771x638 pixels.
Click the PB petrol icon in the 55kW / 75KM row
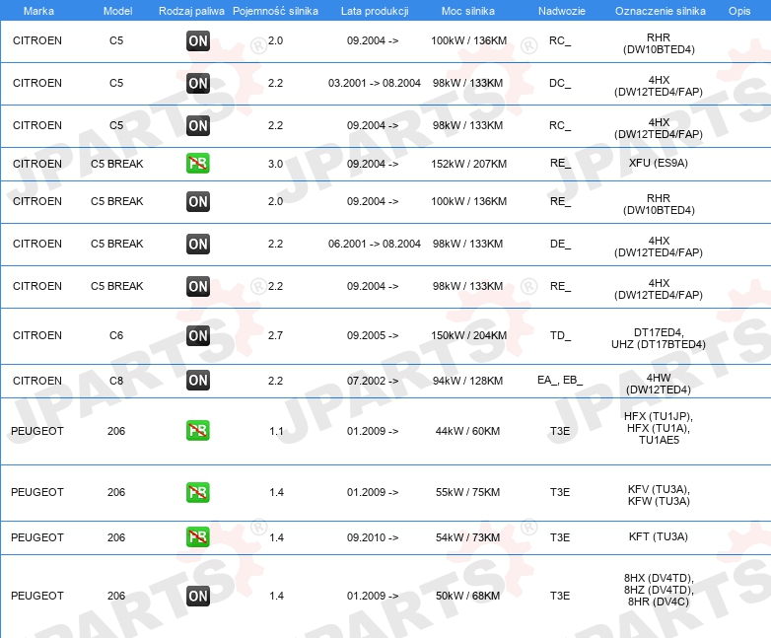pos(198,492)
